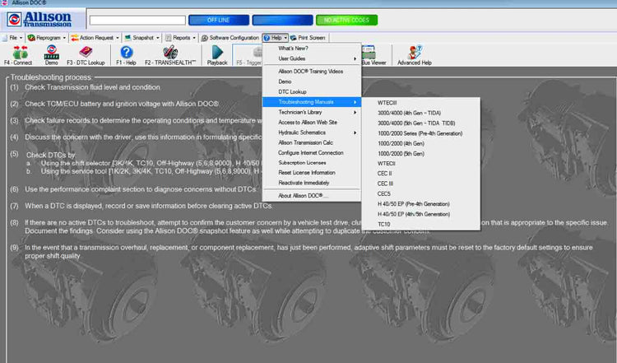Open Software Configuration from the toolbar
Viewport: 617px width, 363px height.
pos(230,38)
